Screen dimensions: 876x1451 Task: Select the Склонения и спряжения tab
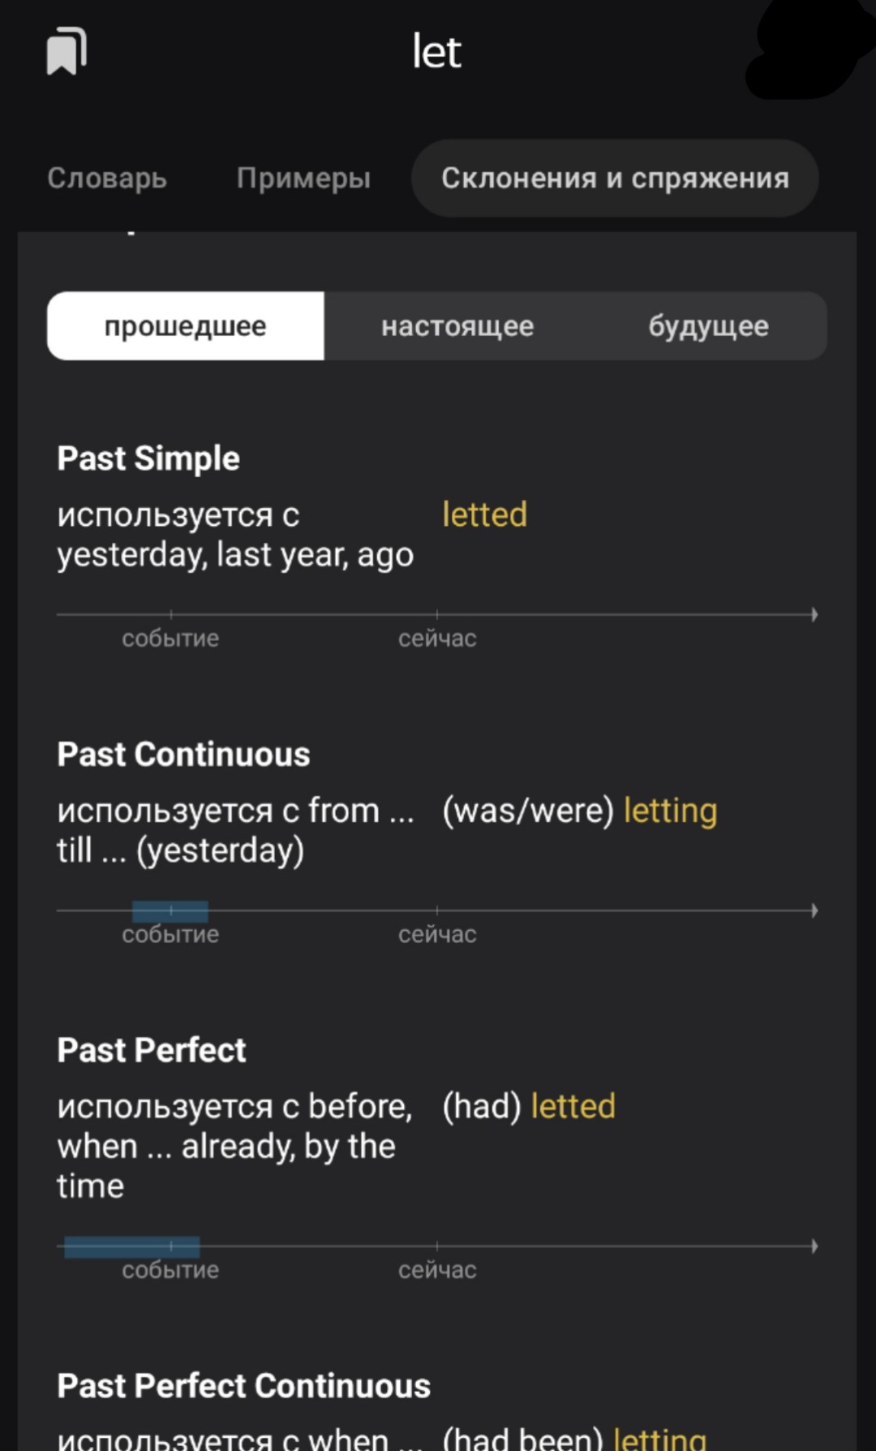click(615, 178)
